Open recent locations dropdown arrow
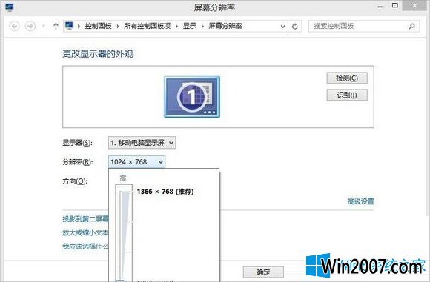430x282 pixels. click(43, 27)
